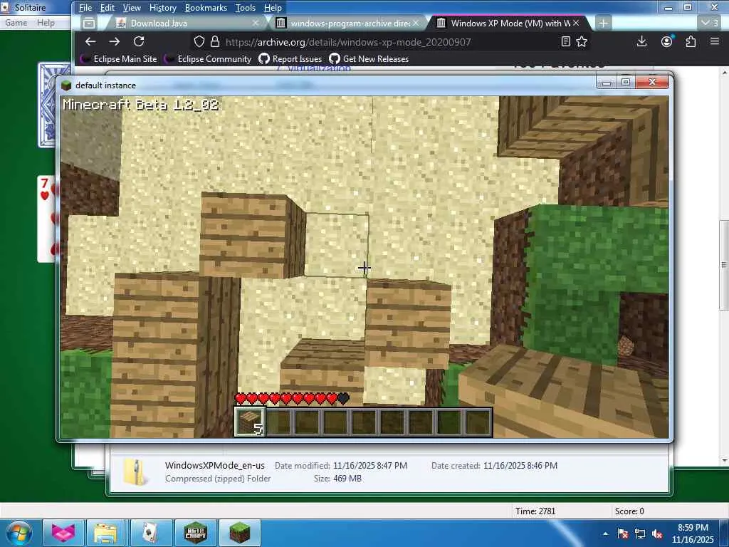Open the taskbar clock 8:59 PM
The image size is (729, 547).
[693, 533]
